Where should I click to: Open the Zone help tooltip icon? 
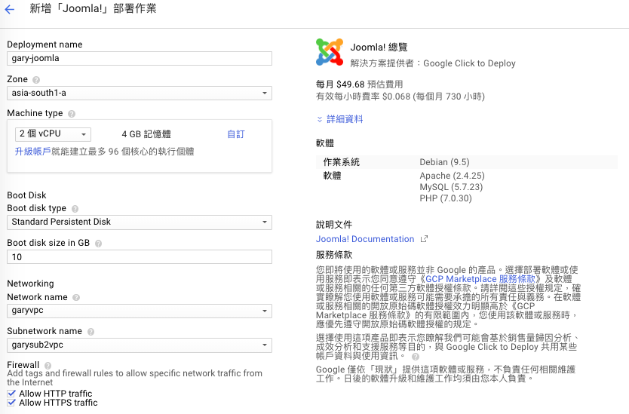coord(36,80)
